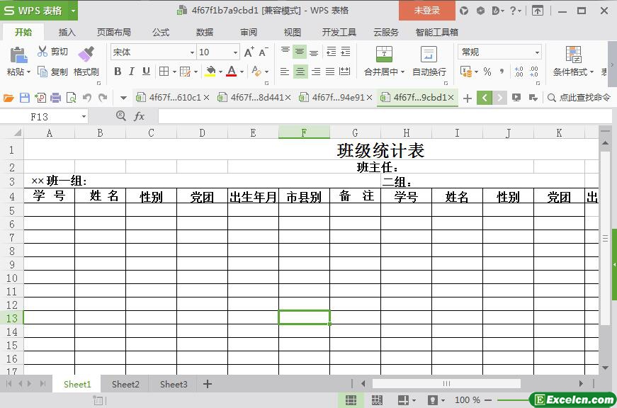The height and width of the screenshot is (408, 617).
Task: Click the Auto Wrap (自动换行) icon
Action: click(x=429, y=55)
